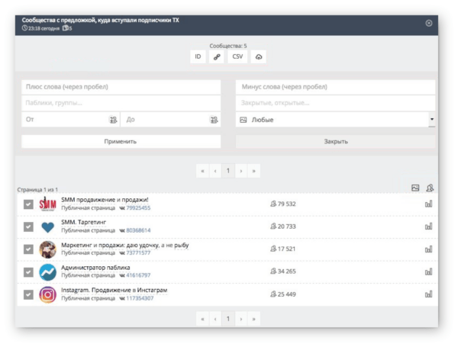Viewport: 458px width, 347px height.
Task: Open VK link 117354307
Action: [x=140, y=298]
